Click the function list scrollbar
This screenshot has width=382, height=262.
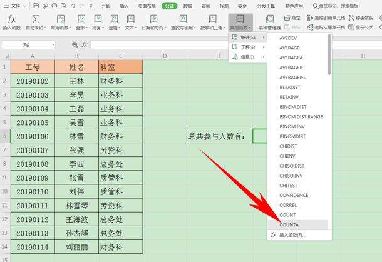329,54
